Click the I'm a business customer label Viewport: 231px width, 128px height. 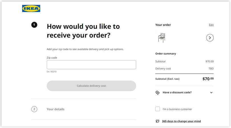tap(177, 109)
